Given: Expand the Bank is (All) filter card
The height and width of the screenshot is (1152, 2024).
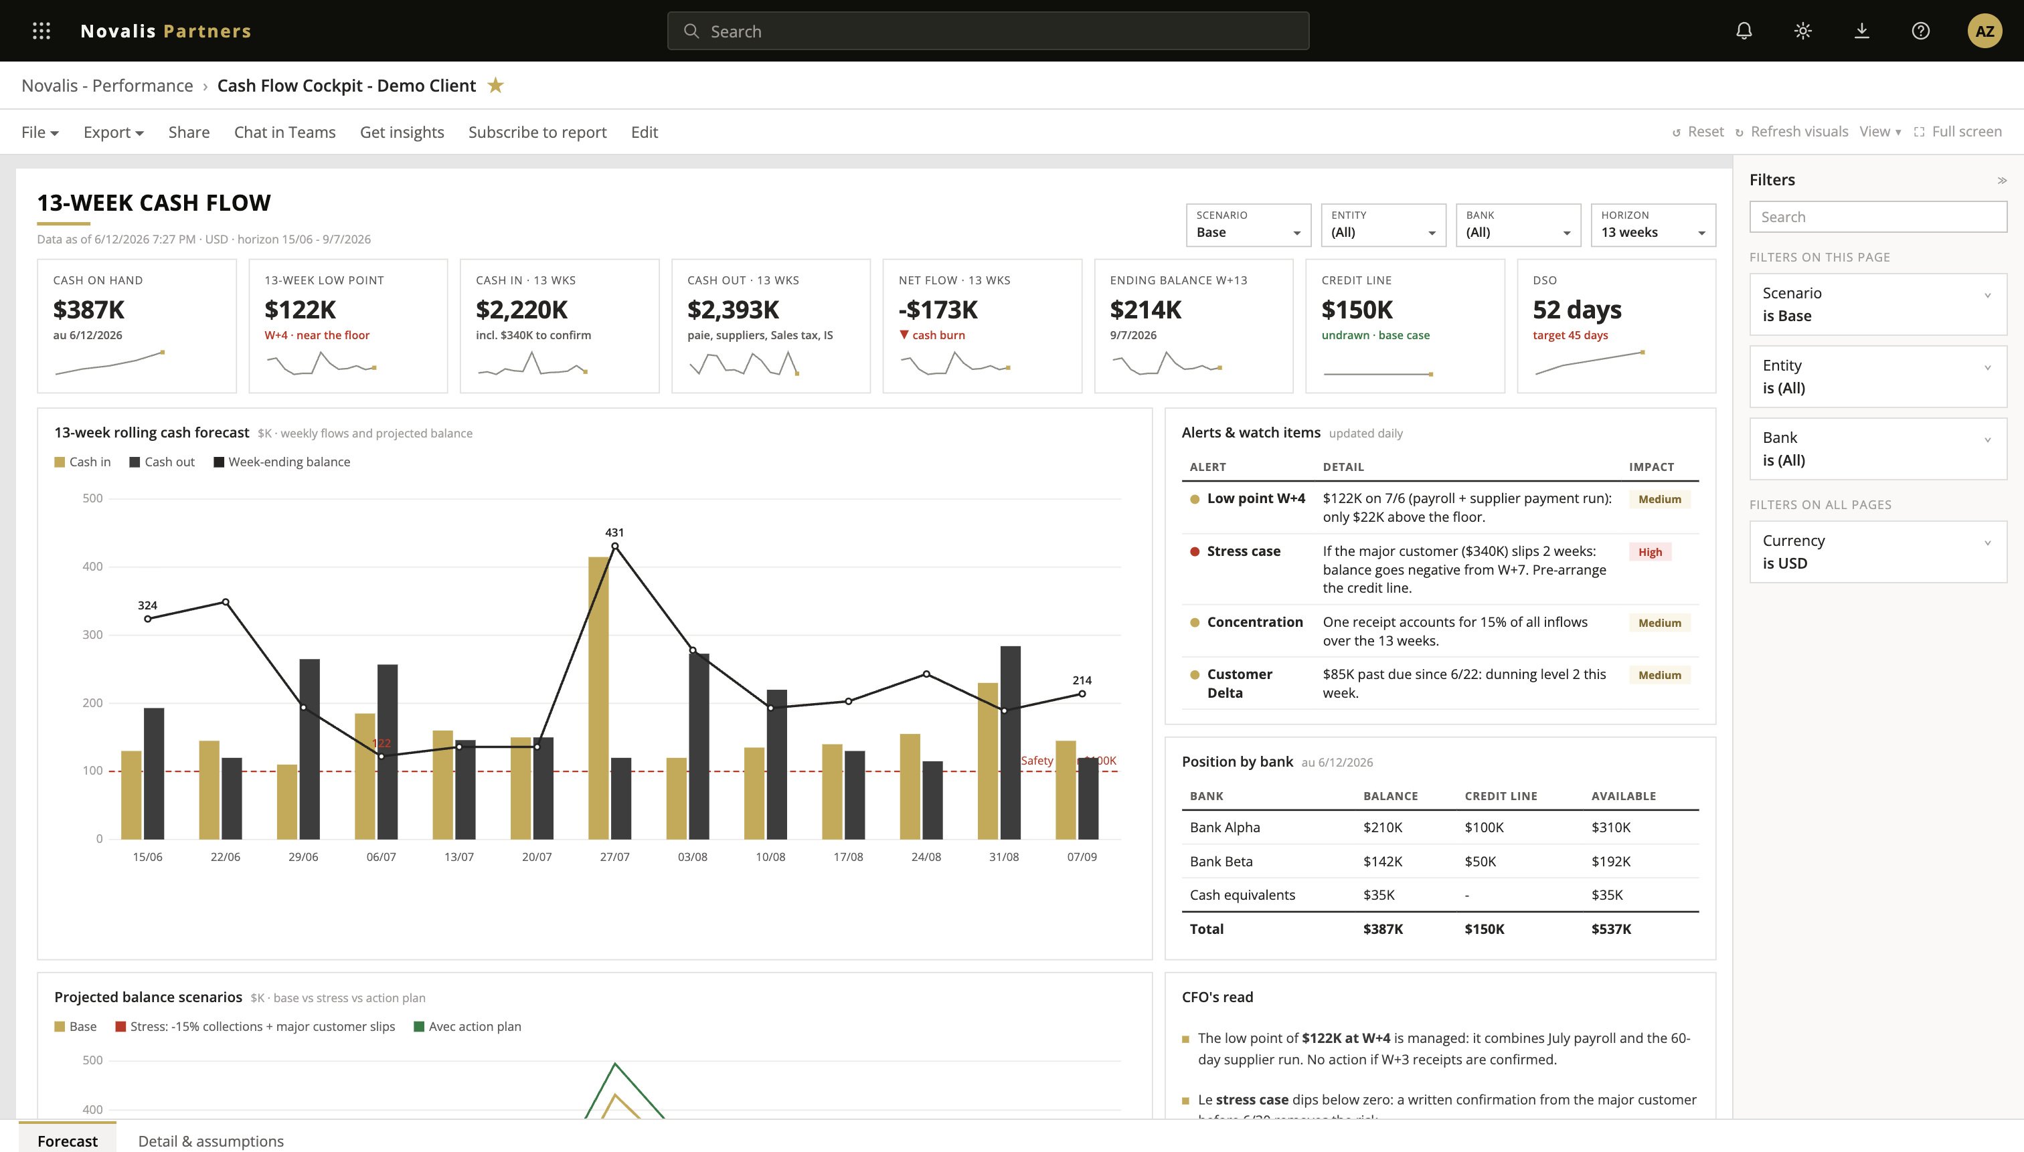Looking at the screenshot, I should pos(1877,449).
